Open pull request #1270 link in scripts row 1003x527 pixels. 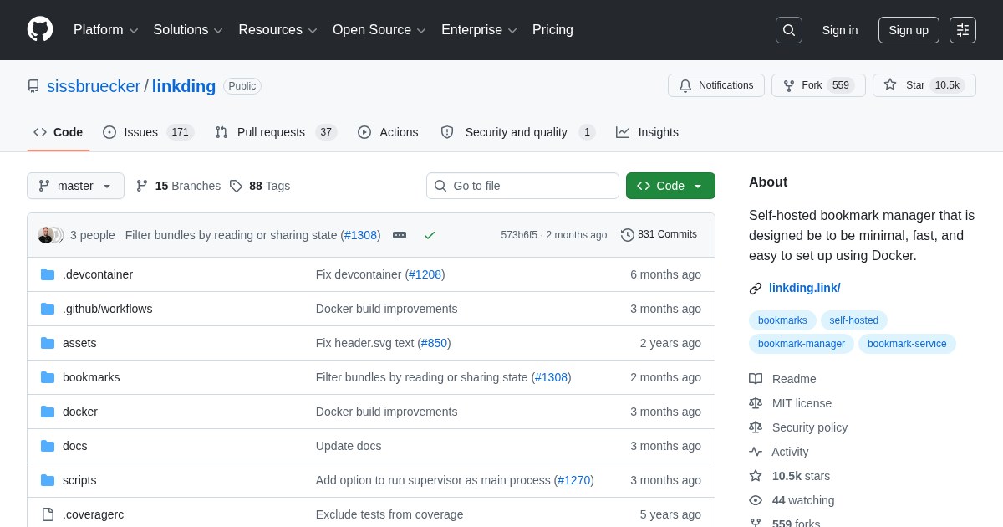tap(574, 480)
